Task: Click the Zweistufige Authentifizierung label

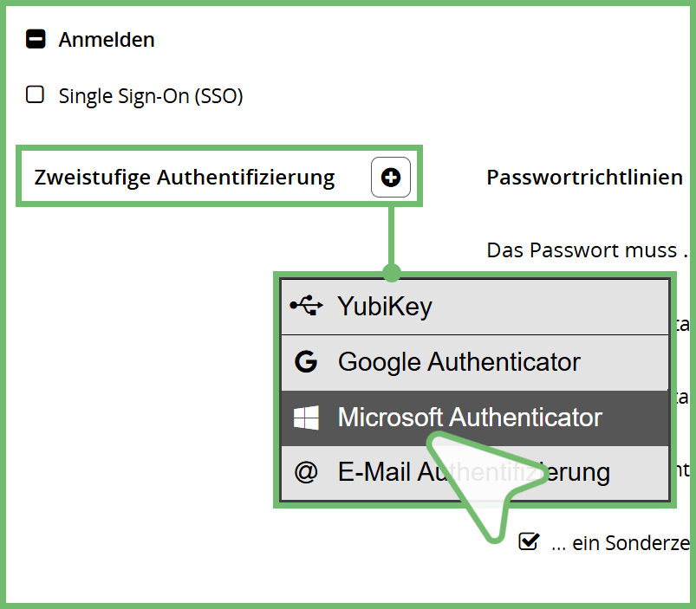Action: (x=185, y=178)
